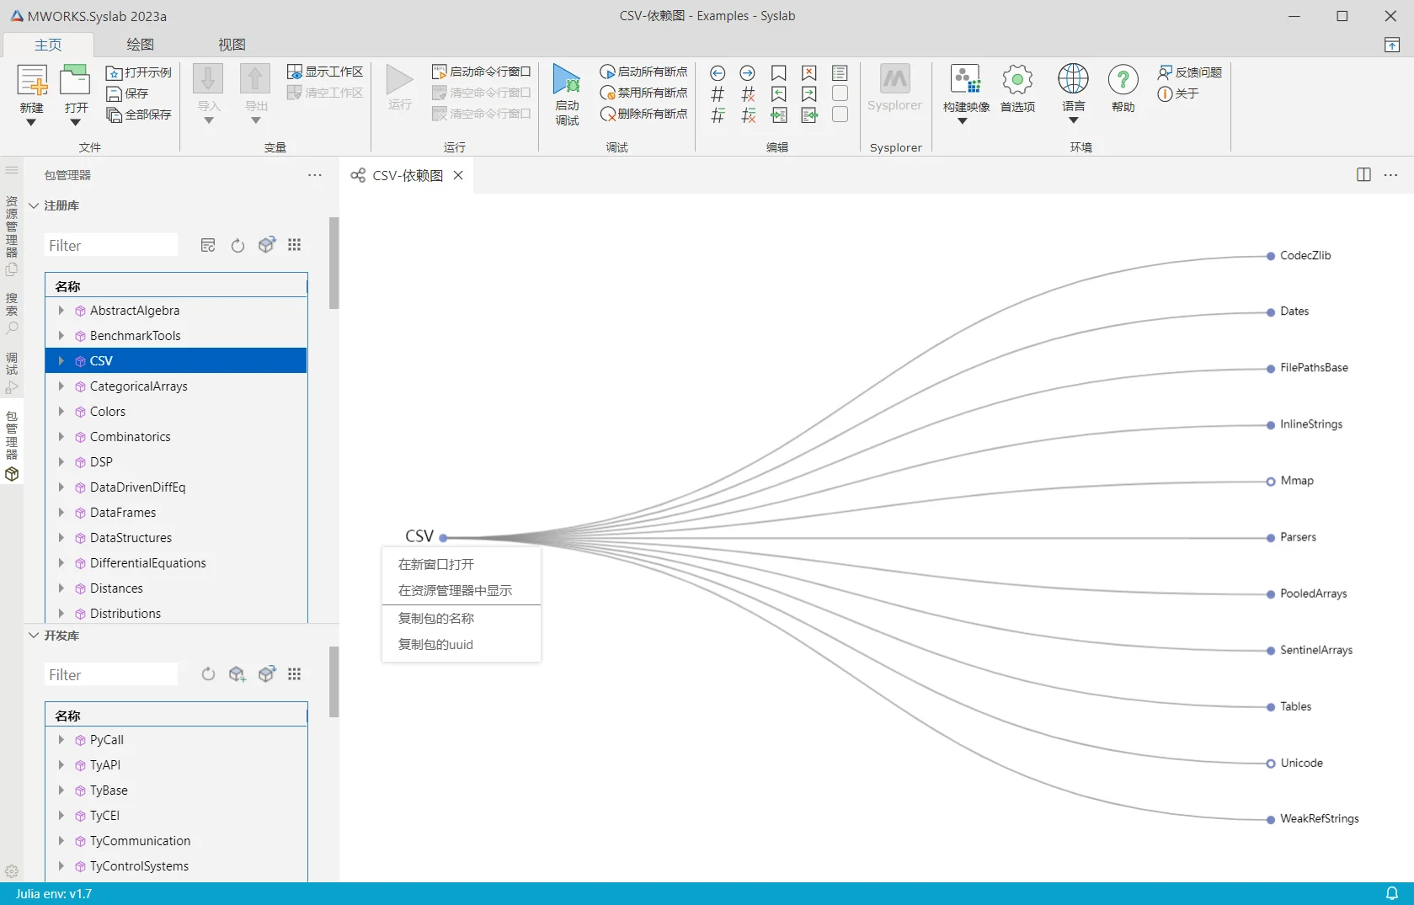Refresh the 开发库 package list

pos(208,674)
